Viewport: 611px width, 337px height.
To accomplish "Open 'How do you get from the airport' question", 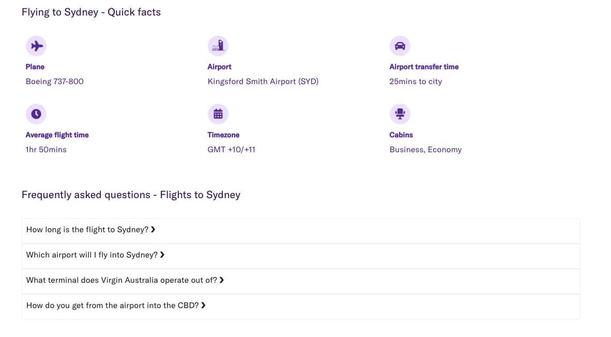I will [112, 306].
